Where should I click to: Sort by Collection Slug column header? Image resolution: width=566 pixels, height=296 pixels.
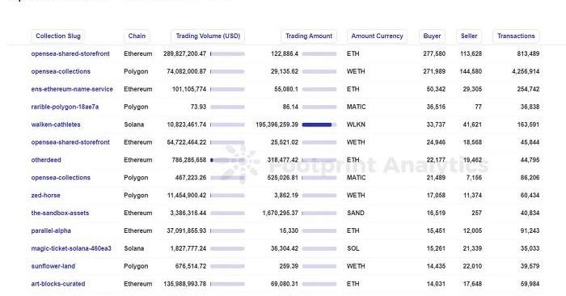[58, 36]
